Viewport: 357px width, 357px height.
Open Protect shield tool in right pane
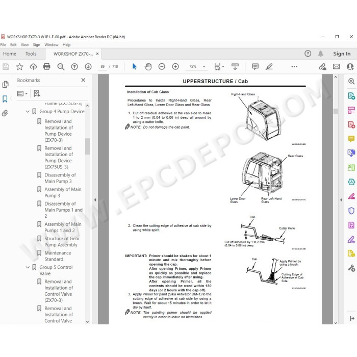pyautogui.click(x=351, y=211)
